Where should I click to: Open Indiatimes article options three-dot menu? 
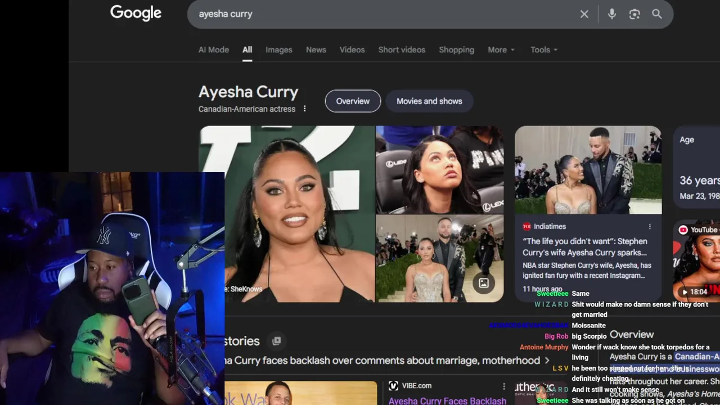[650, 226]
